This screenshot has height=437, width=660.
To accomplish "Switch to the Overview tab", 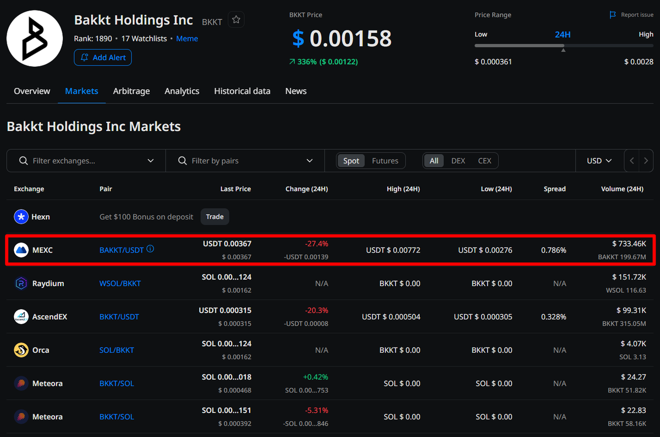I will click(32, 91).
